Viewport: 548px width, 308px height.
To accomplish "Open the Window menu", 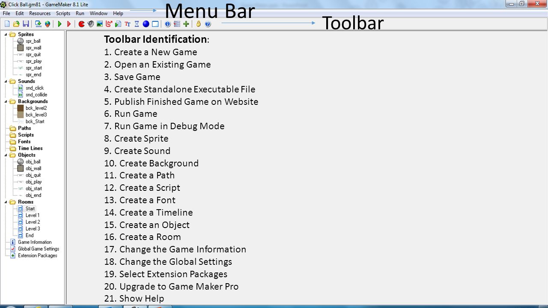I will [98, 13].
